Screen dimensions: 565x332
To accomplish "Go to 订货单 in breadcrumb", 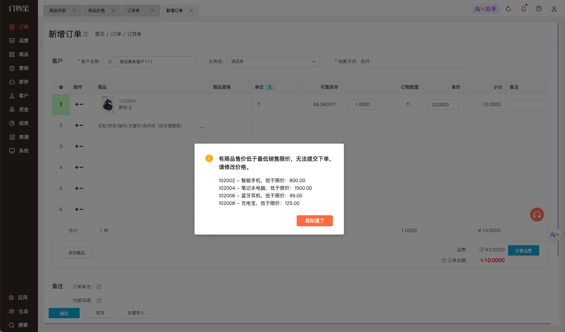I will (x=135, y=34).
